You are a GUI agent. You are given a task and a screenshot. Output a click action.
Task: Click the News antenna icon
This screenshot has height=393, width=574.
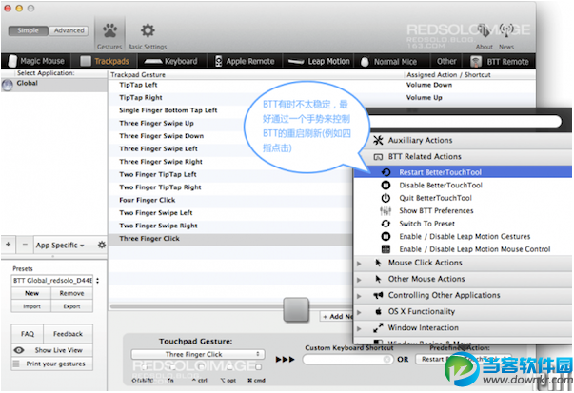[506, 31]
